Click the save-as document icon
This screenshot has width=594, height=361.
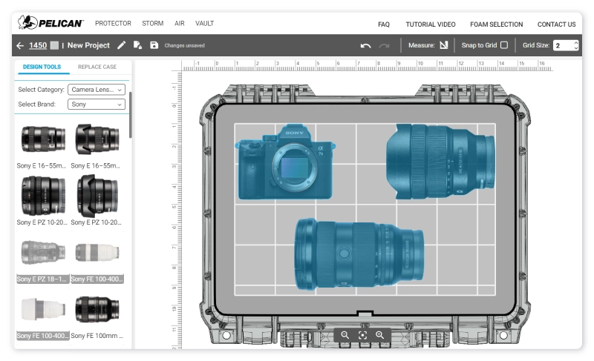[x=138, y=45]
